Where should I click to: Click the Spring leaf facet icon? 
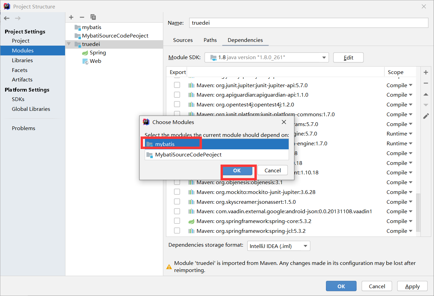point(85,53)
